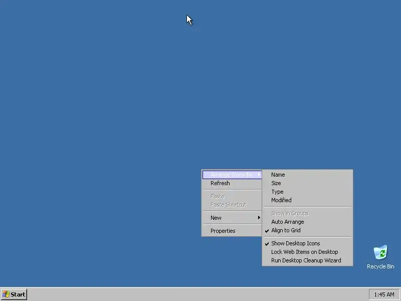Choose Run Desktop Cleanup Wizard
Screen dimensions: 401x301
[308, 260]
